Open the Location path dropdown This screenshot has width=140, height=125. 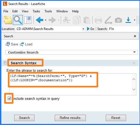pyautogui.click(x=83, y=29)
